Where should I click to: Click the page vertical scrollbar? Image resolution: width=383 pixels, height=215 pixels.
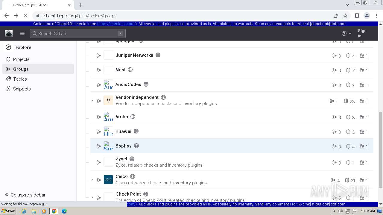tap(381, 150)
